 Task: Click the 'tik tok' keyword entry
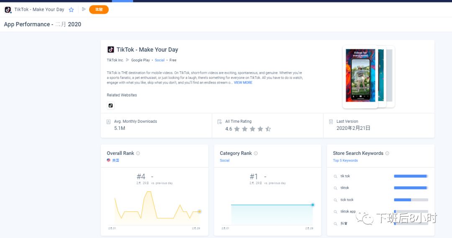345,176
